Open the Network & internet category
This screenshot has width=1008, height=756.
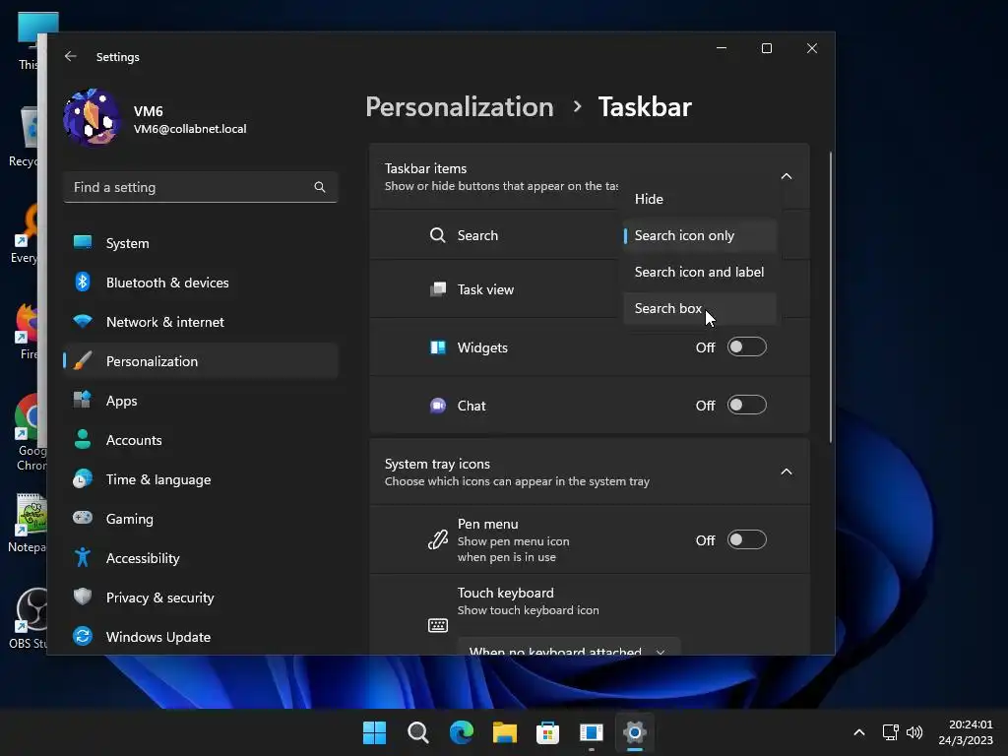tap(201, 322)
